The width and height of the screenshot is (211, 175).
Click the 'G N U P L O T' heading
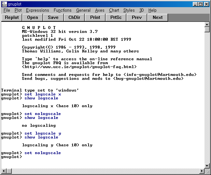(x=39, y=28)
